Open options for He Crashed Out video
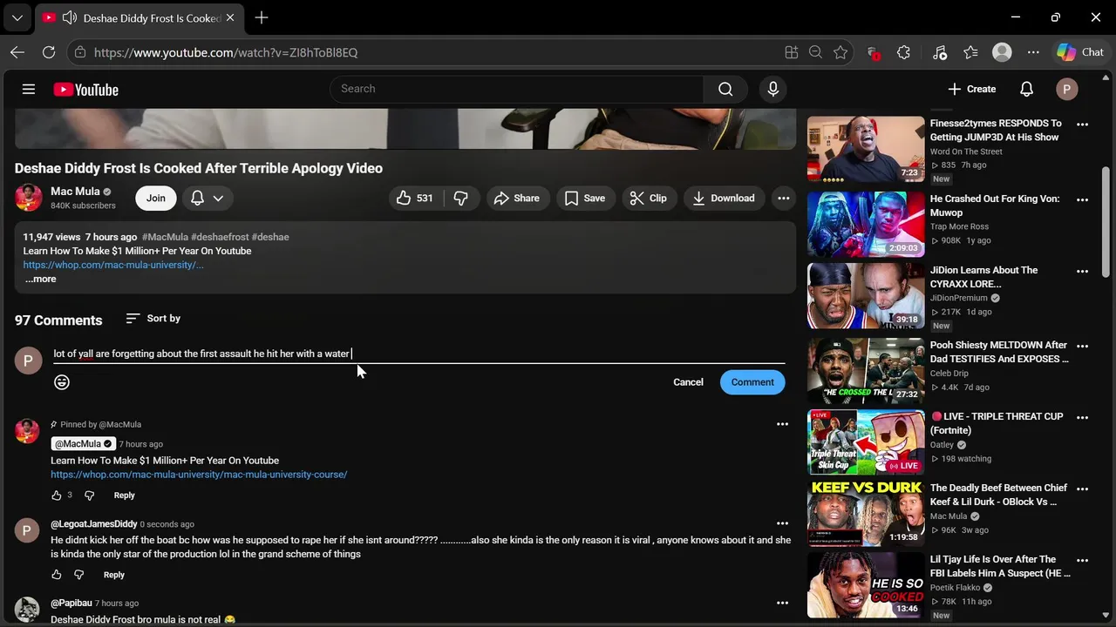 (1082, 199)
